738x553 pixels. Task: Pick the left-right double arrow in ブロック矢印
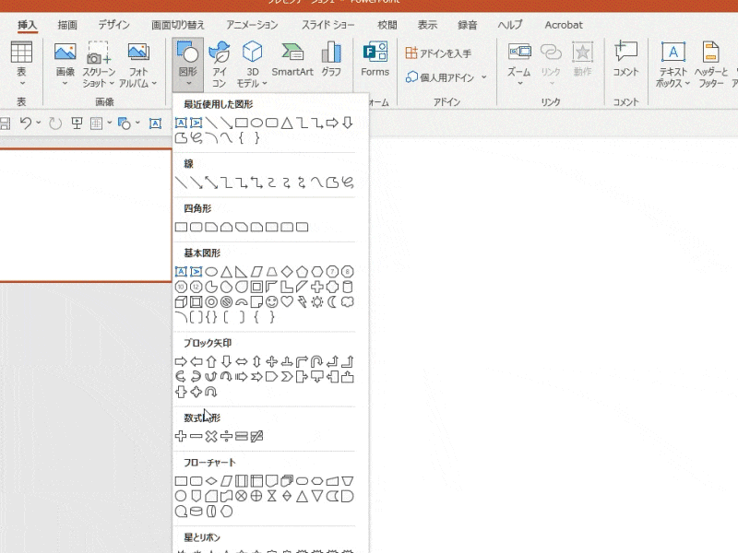click(242, 361)
